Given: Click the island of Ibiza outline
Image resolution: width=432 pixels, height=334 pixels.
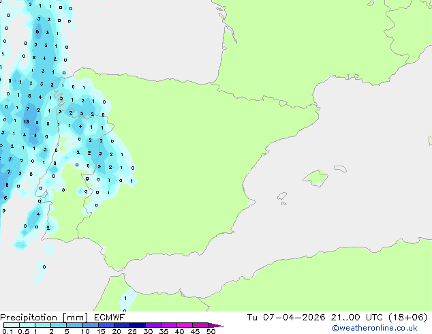Looking at the screenshot, I should click(282, 196).
